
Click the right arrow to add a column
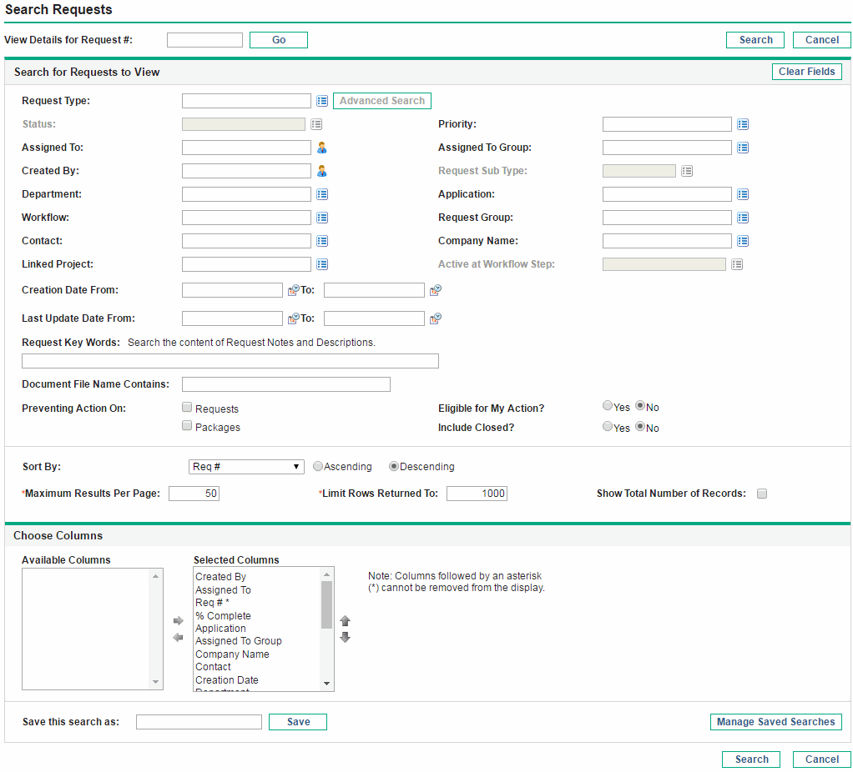click(178, 620)
